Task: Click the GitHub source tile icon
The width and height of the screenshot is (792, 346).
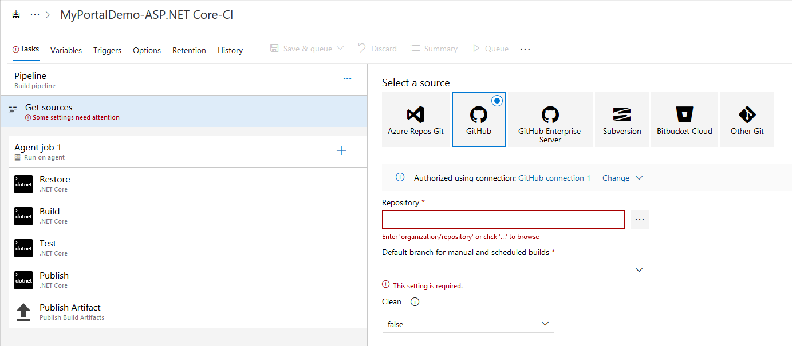Action: coord(479,114)
